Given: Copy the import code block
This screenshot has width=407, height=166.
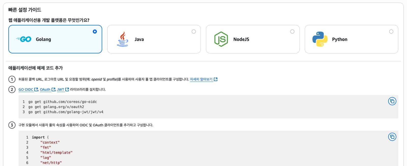Looking at the screenshot, I should [392, 137].
